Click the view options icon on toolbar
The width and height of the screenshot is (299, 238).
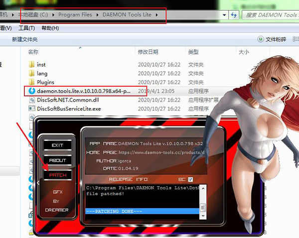pos(296,39)
